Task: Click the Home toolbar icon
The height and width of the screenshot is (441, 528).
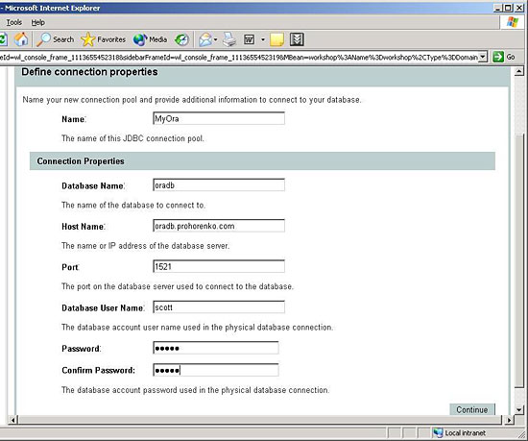Action: 21,39
